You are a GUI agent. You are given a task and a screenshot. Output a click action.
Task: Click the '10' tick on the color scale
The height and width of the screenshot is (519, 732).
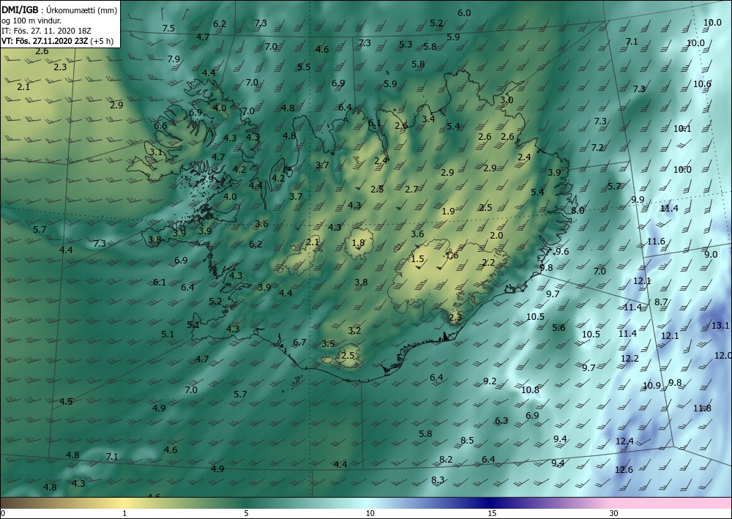click(x=370, y=513)
